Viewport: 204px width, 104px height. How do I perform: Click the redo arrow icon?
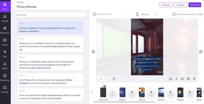pos(106,79)
